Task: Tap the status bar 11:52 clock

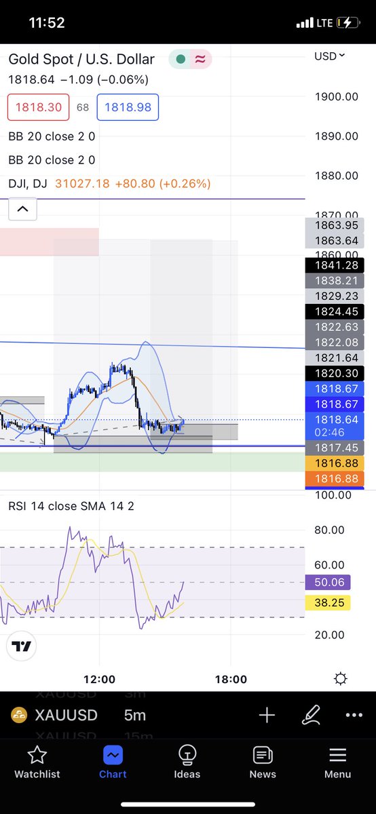Action: [x=47, y=23]
